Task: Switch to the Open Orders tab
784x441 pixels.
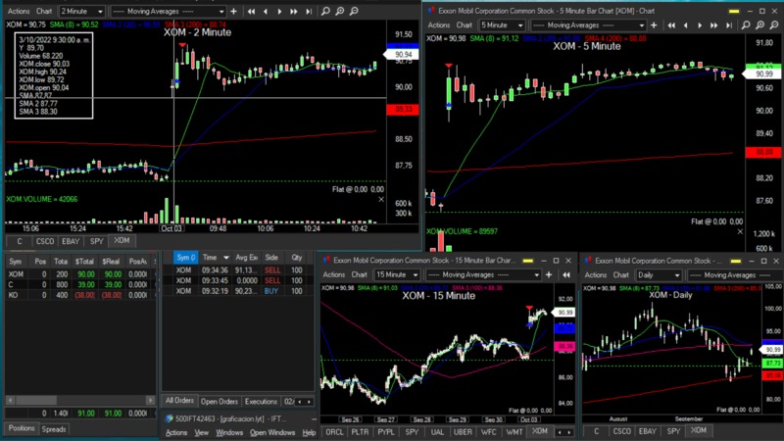Action: (219, 401)
